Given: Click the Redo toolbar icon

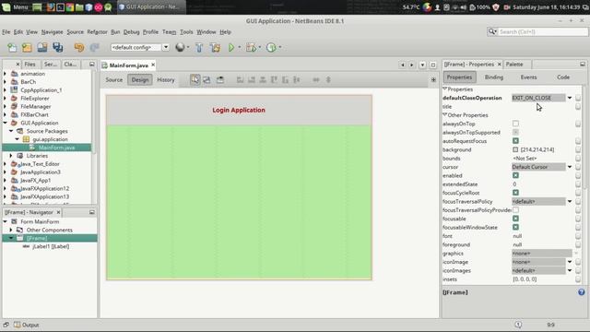Looking at the screenshot, I should point(94,47).
